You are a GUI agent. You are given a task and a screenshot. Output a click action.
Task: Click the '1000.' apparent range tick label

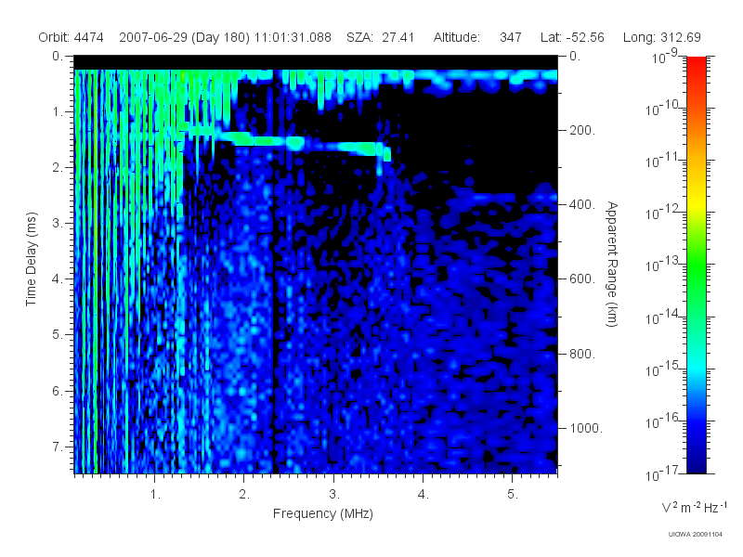point(585,428)
